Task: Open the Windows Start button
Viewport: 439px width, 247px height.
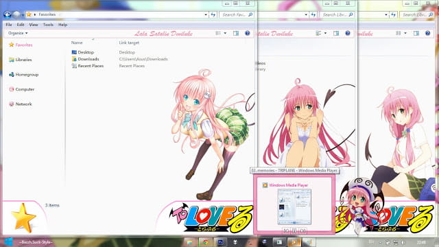Action: click(x=8, y=242)
